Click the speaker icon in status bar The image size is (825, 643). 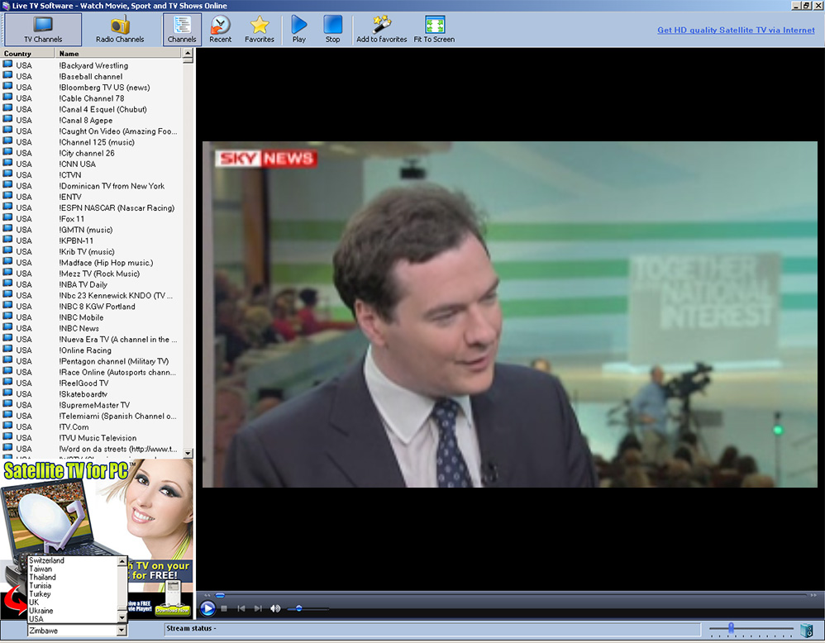[806, 630]
